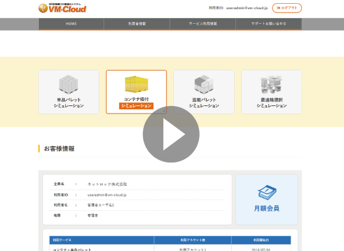This screenshot has height=251, width=344.
Task: Click the orange シミュレーション label
Action: coord(136,106)
